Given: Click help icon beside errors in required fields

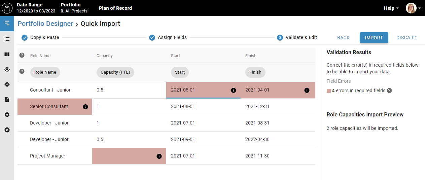Looking at the screenshot, I should click(389, 91).
